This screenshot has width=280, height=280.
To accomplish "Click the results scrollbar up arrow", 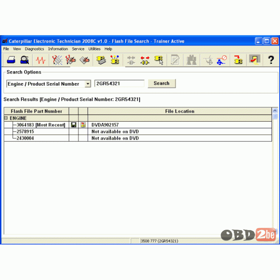I will (275, 111).
